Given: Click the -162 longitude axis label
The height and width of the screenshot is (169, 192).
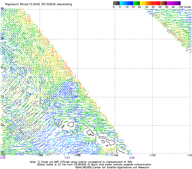Looking at the screenshot, I should [x=40, y=155].
